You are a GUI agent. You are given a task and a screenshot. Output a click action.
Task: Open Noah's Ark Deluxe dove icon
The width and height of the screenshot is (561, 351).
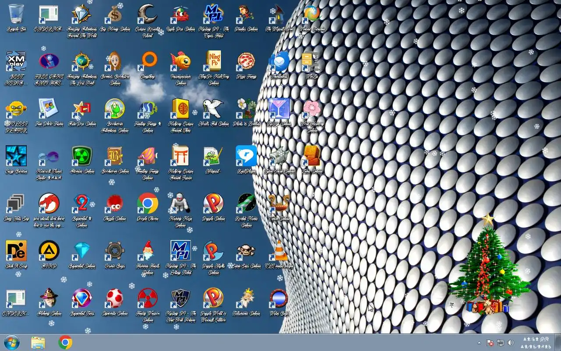coord(213,109)
